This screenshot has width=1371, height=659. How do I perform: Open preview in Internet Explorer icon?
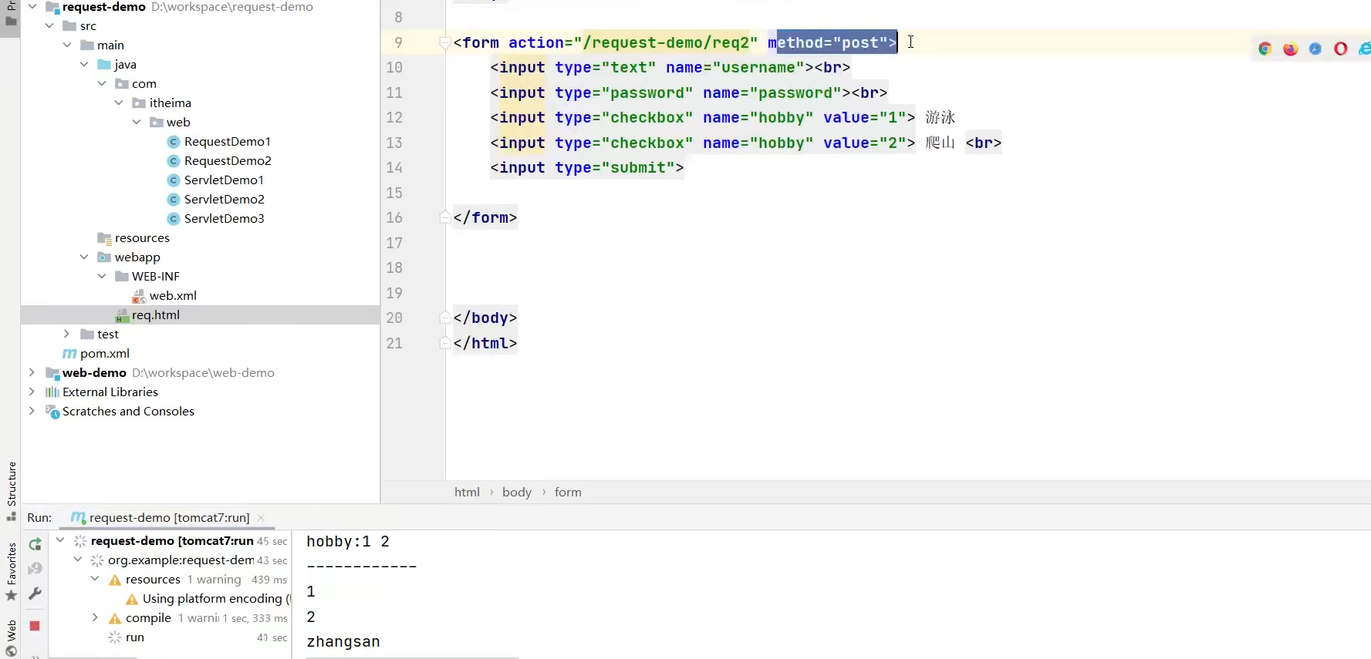[1365, 49]
